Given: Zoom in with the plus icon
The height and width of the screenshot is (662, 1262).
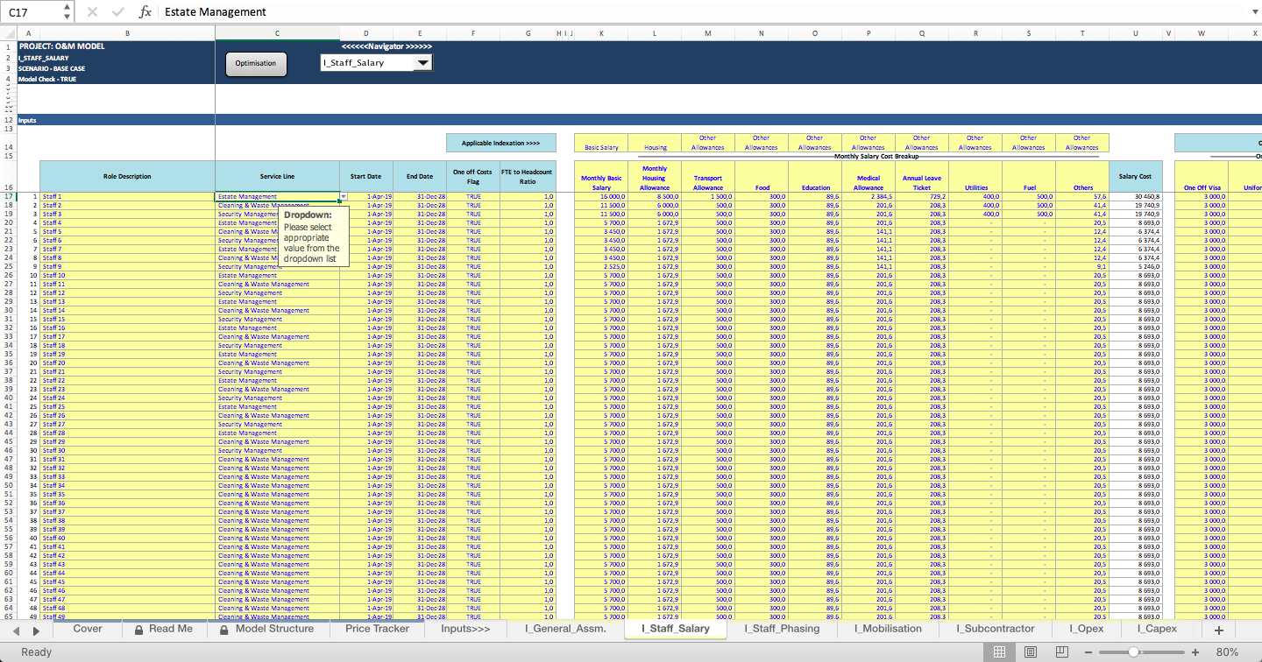Looking at the screenshot, I should point(1195,652).
